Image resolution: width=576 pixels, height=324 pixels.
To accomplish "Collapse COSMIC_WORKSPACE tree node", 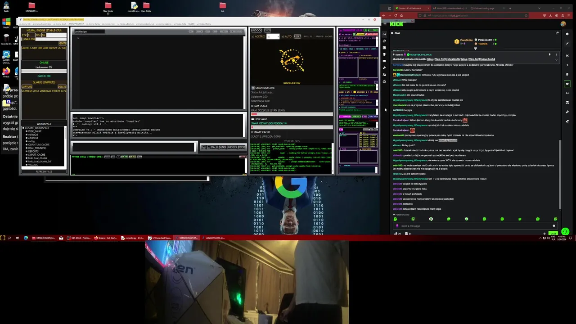I will tap(23, 128).
